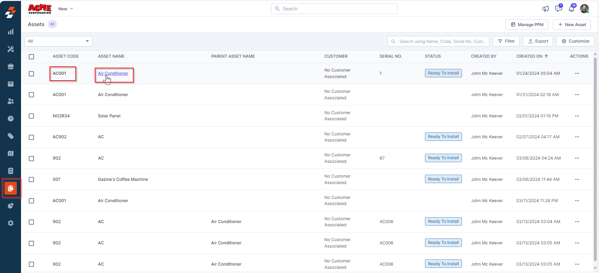The width and height of the screenshot is (599, 273).
Task: Open actions menu for Solar Panel row
Action: click(x=577, y=116)
